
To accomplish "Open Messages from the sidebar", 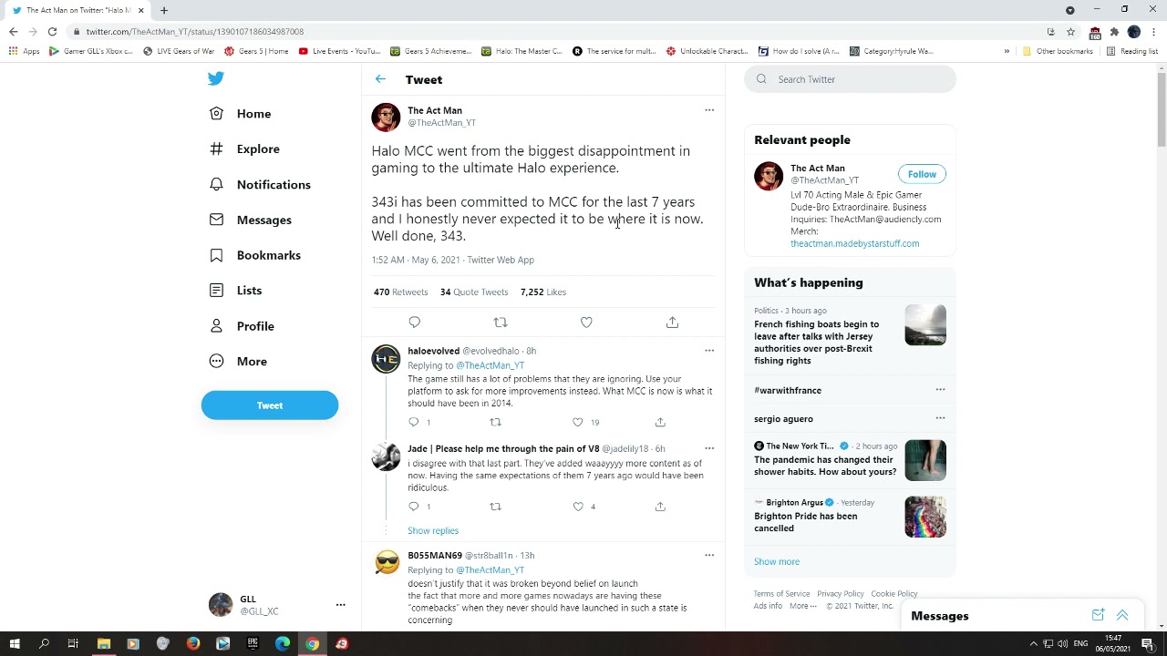I will pyautogui.click(x=251, y=220).
